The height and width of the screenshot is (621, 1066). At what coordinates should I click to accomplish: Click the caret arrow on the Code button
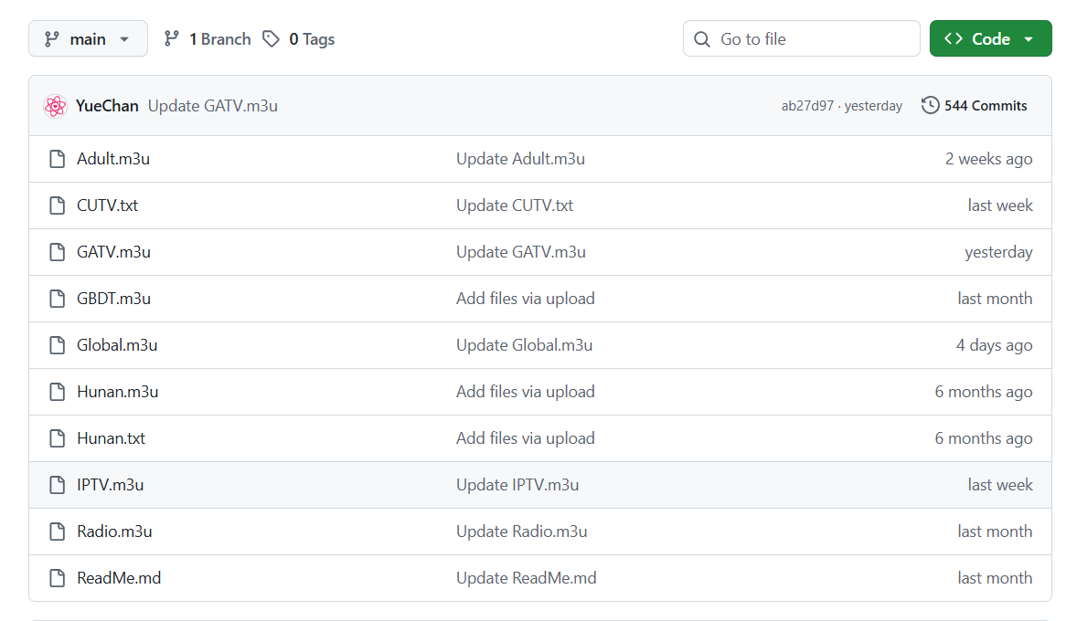(1029, 39)
